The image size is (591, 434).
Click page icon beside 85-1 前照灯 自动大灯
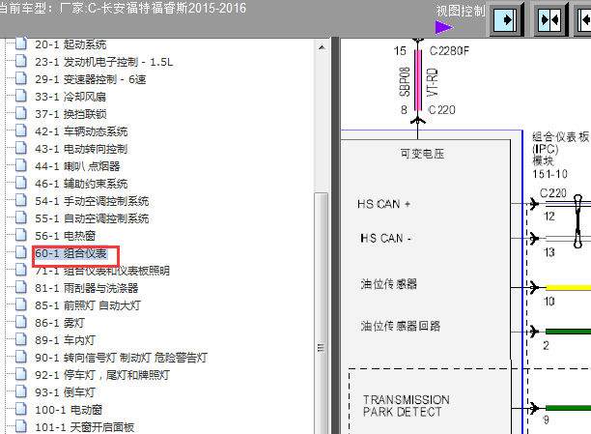21,304
